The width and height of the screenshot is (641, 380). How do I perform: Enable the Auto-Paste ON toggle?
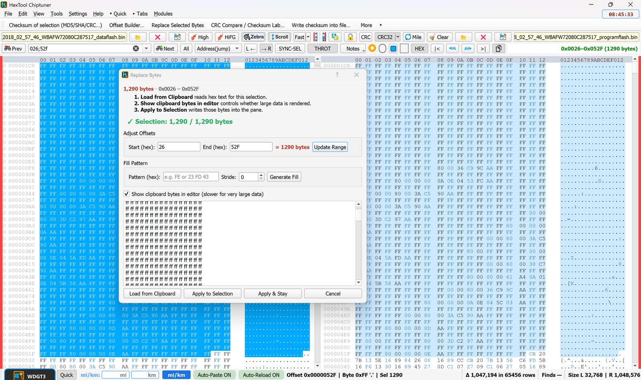pos(214,375)
